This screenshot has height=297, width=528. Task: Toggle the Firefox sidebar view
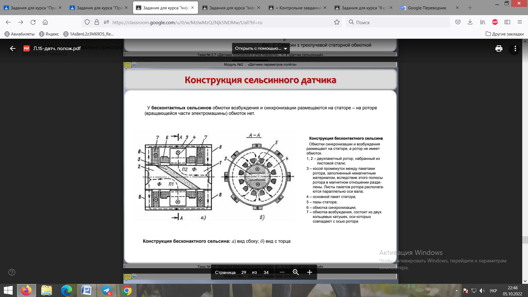point(507,22)
